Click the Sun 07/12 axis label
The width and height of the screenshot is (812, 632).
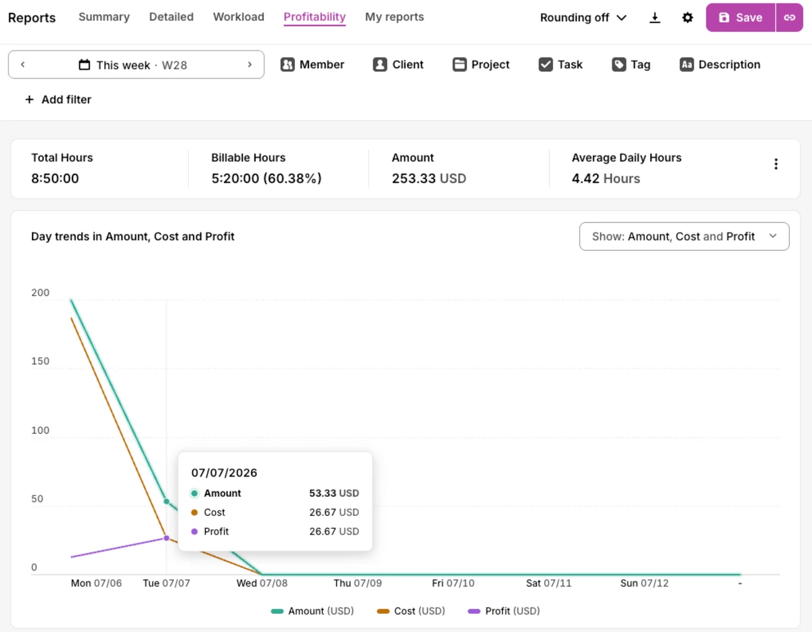click(x=644, y=583)
